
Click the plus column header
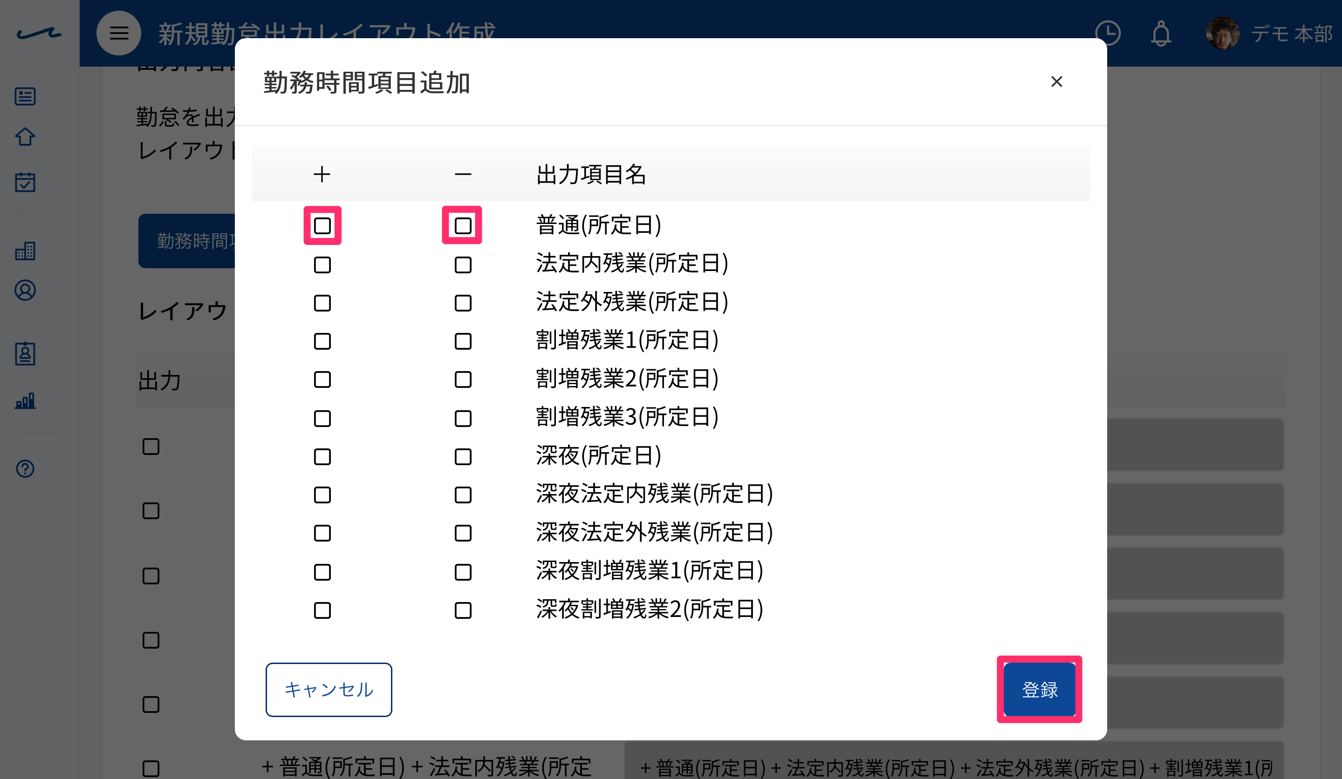click(x=322, y=175)
